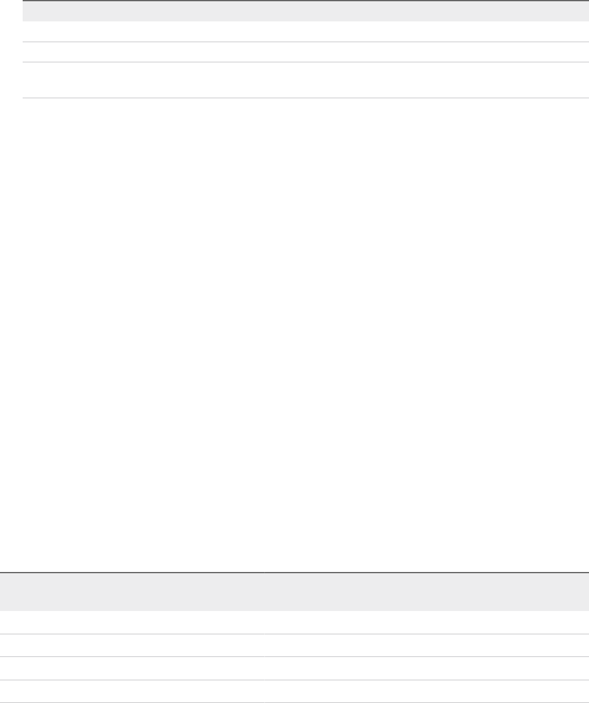The image size is (589, 703).
Task: Click first-row right cell in bottom table
Action: 427,622
